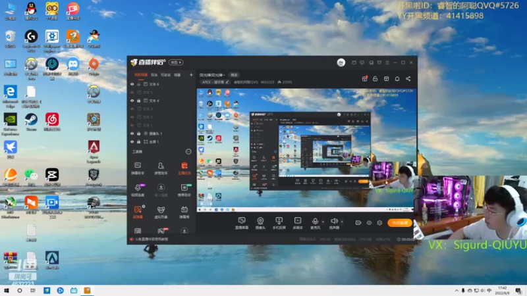
Task: Add 多媒体 media source
Action: pyautogui.click(x=298, y=223)
